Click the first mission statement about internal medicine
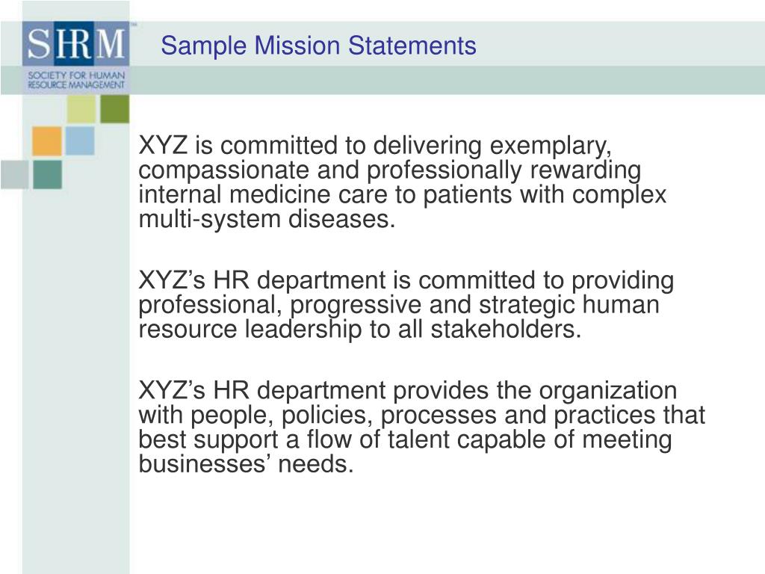The width and height of the screenshot is (765, 574). pyautogui.click(x=402, y=182)
